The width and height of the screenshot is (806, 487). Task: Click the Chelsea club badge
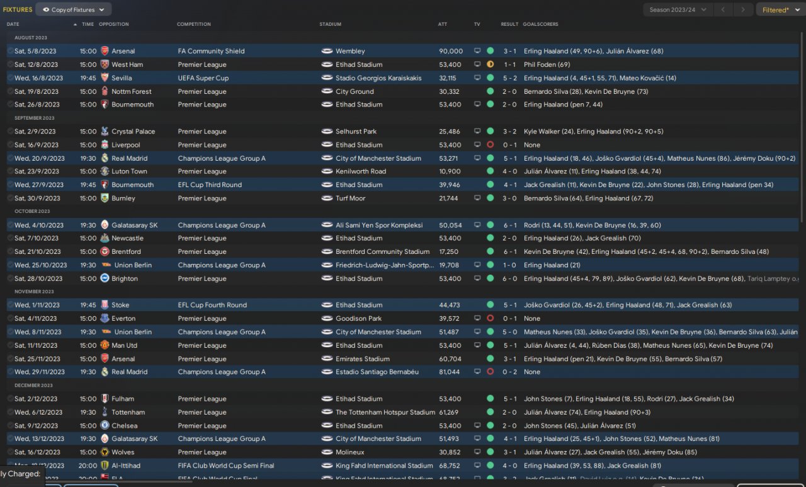tap(105, 426)
